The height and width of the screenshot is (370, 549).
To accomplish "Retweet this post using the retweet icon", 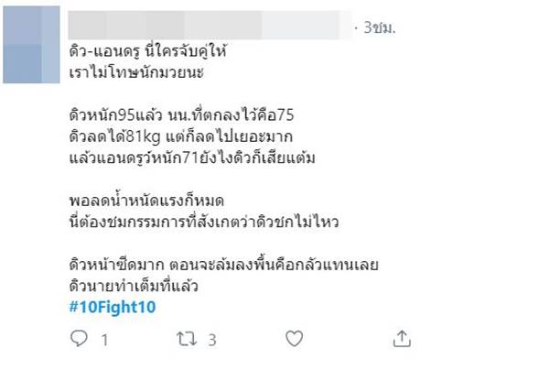I will pyautogui.click(x=186, y=339).
